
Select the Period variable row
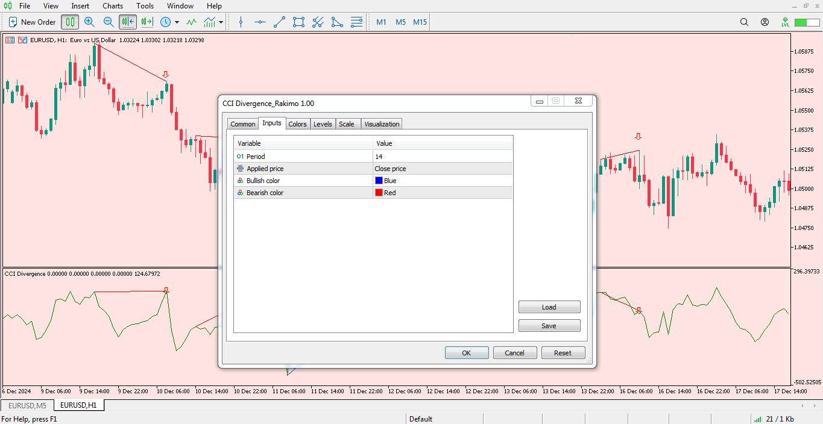373,157
